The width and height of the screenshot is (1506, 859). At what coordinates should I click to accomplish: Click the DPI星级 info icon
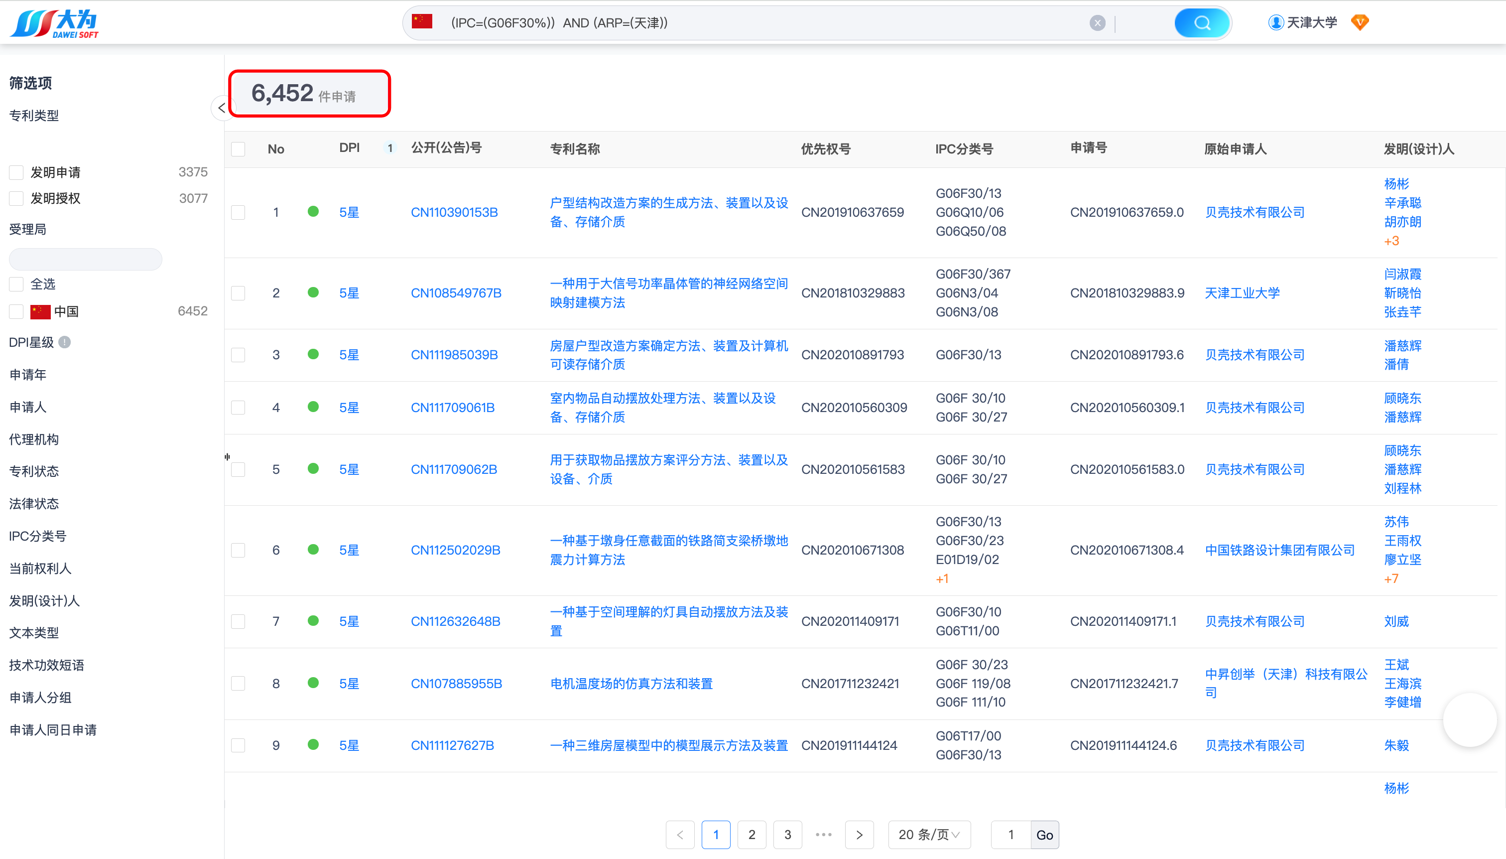click(65, 342)
